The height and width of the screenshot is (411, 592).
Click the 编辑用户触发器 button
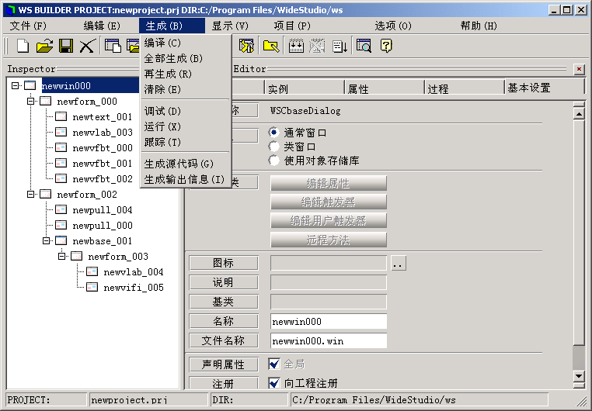click(329, 220)
